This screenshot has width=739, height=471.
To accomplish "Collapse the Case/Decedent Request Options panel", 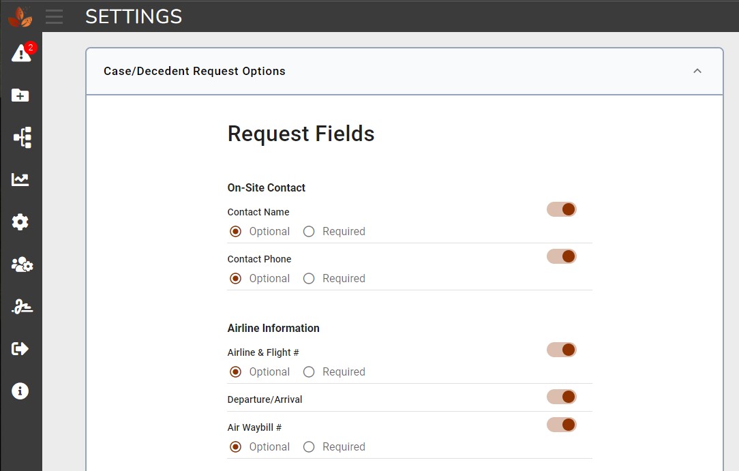I will pyautogui.click(x=697, y=71).
